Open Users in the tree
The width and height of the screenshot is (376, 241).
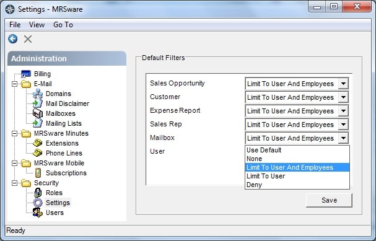pos(55,213)
